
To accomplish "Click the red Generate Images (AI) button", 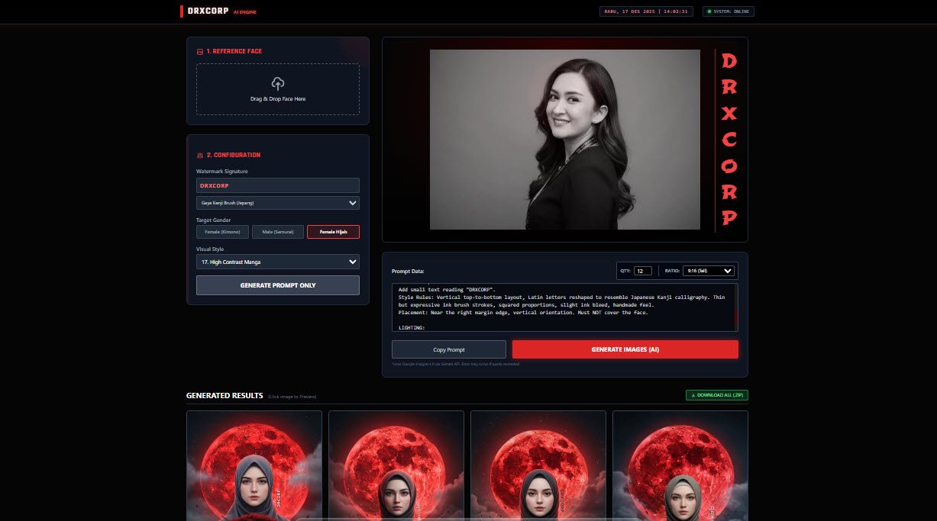I will coord(625,349).
